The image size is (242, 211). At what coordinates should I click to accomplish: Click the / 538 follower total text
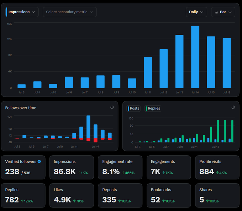[26, 173]
